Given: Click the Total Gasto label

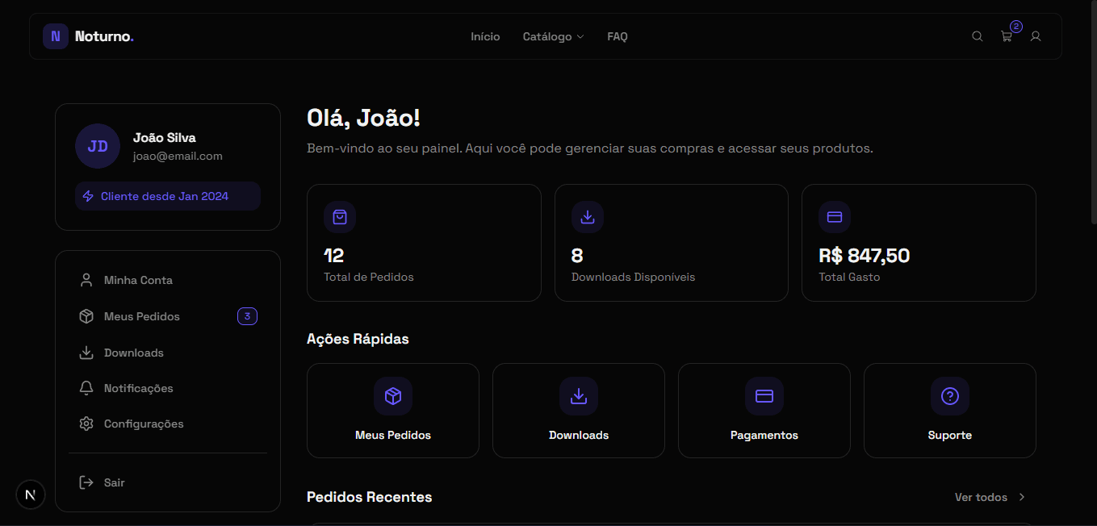Looking at the screenshot, I should [x=849, y=277].
